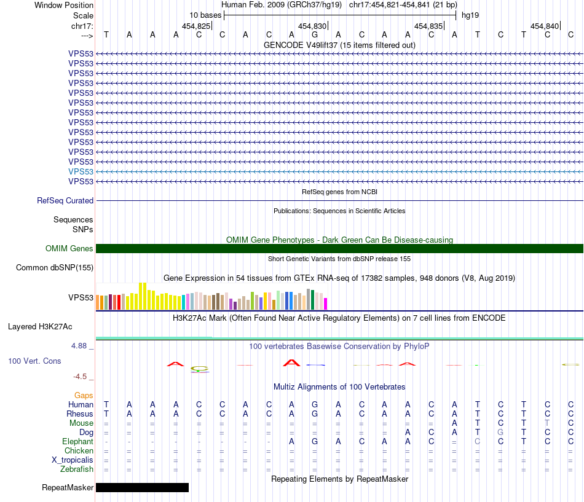Click the chr17:454,821-454,841 position text
Image resolution: width=584 pixels, height=502 pixels.
403,5
